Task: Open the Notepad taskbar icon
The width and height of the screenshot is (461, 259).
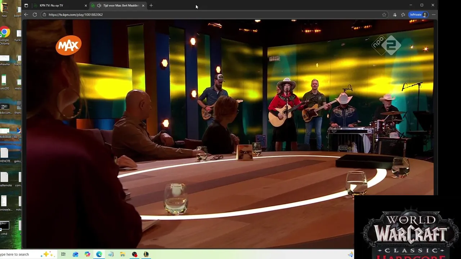Action: tap(111, 254)
